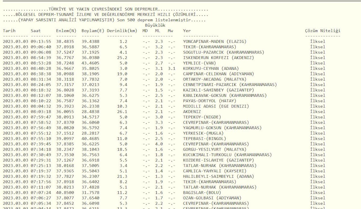
Task: Click the Tarih column header
Action: click(9, 31)
